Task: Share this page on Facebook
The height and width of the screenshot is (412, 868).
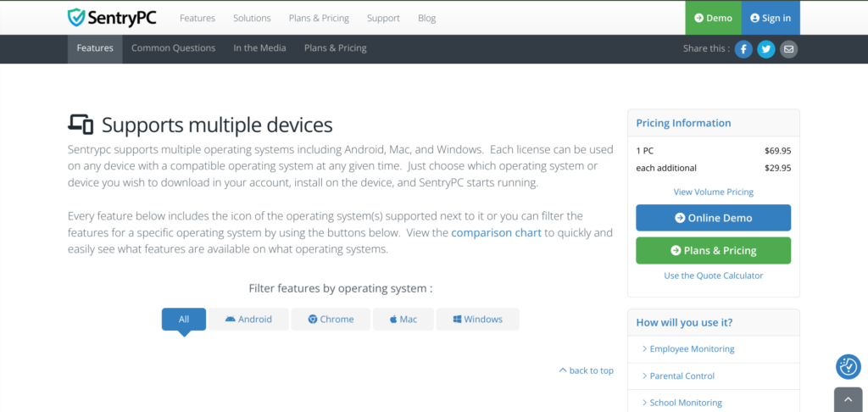Action: click(743, 49)
